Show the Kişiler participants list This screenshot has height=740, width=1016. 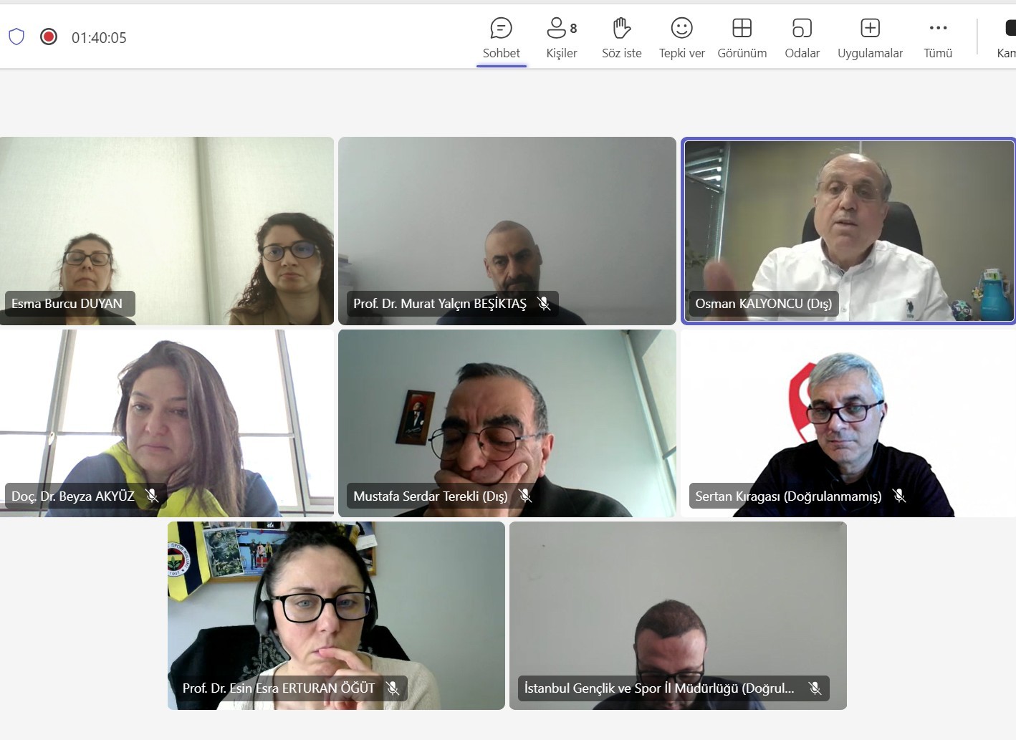562,39
